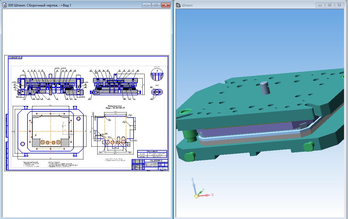
Task: Maximize the Штамп 3D model window
Action: coord(330,5)
